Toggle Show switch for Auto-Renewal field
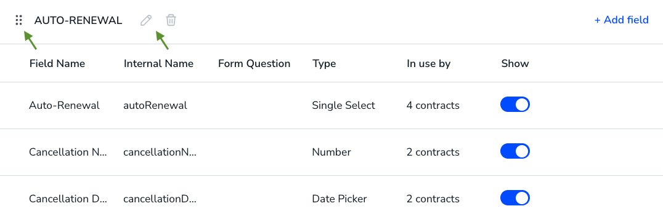 [515, 105]
